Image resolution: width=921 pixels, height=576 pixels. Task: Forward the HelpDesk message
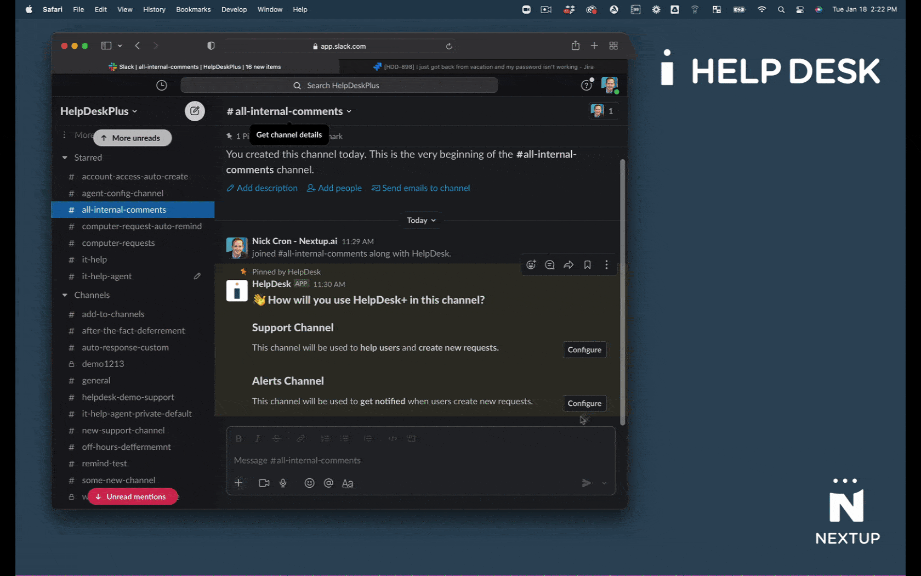pos(568,265)
